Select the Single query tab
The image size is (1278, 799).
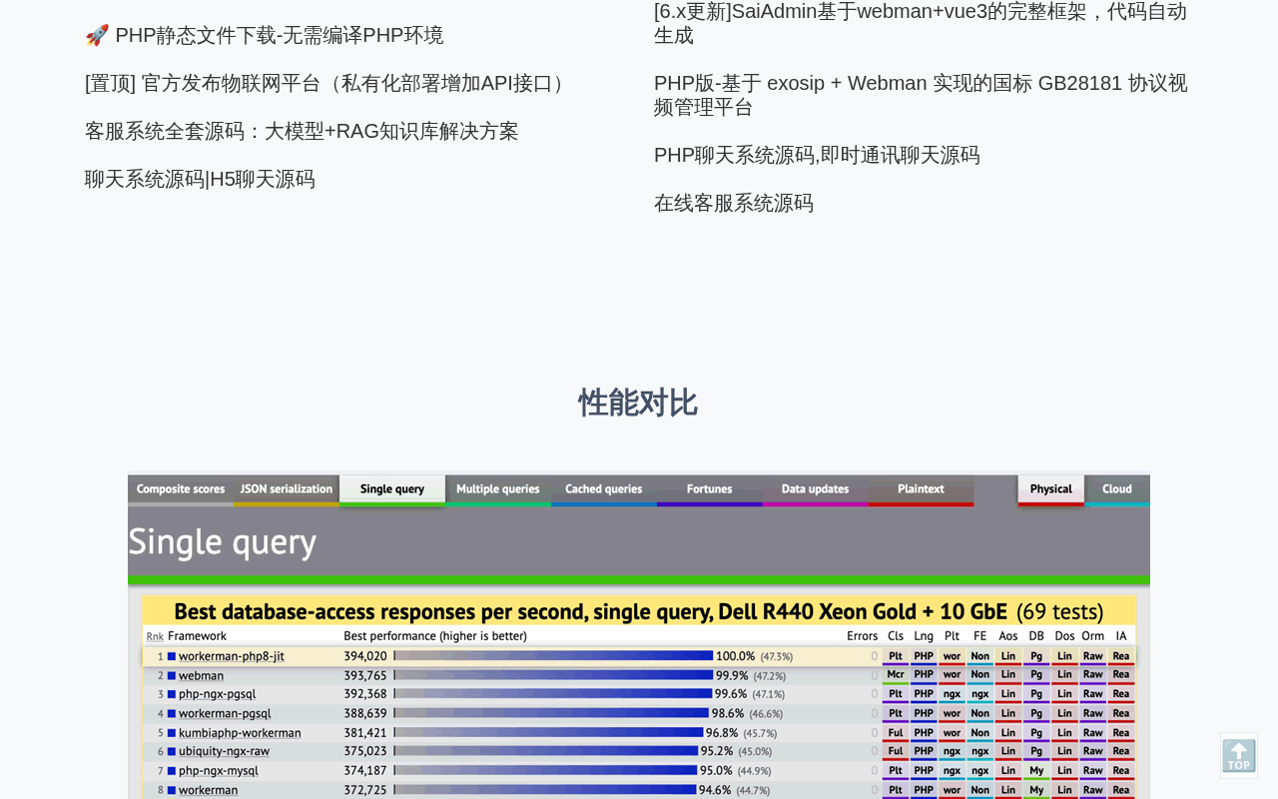pos(392,489)
